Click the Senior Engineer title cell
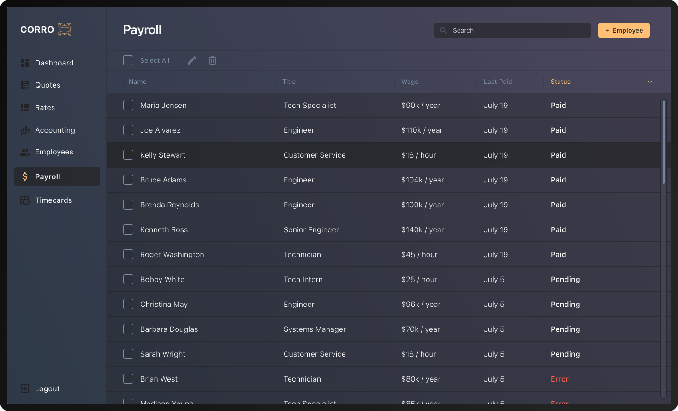678x411 pixels. pos(311,229)
